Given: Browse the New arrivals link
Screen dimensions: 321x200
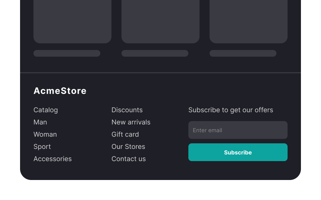Looking at the screenshot, I should coord(131,122).
